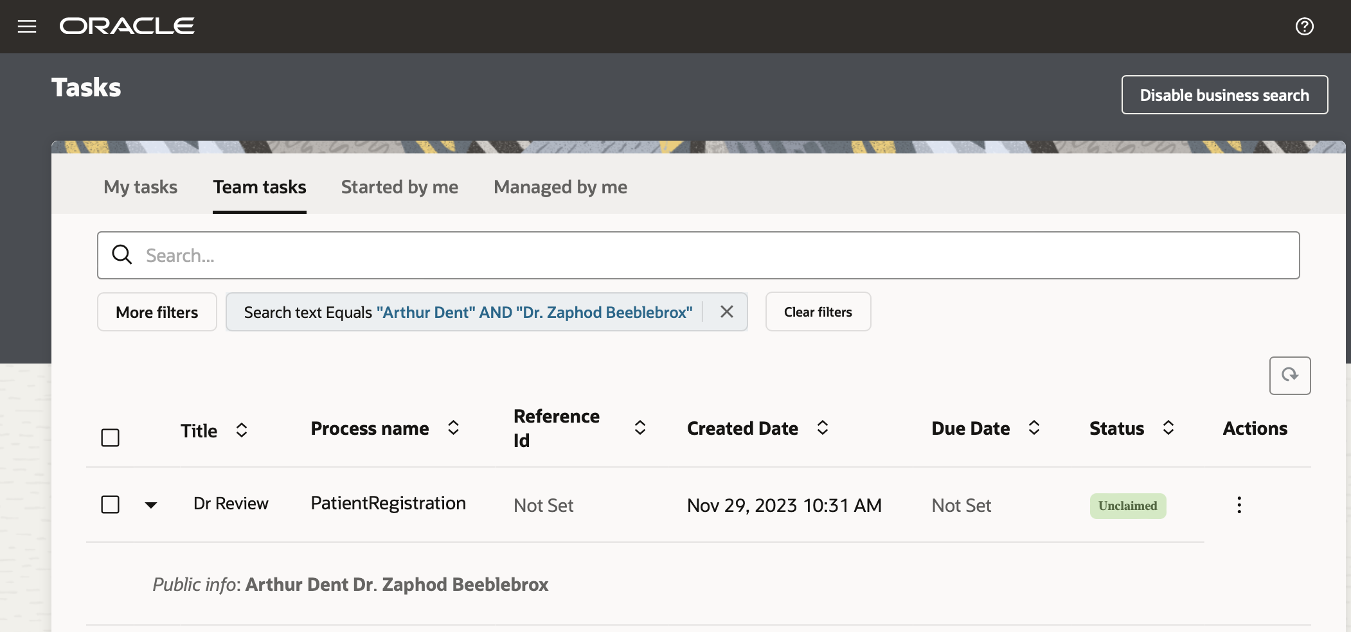Viewport: 1351px width, 632px height.
Task: Open the Managed by me tab
Action: coord(560,187)
